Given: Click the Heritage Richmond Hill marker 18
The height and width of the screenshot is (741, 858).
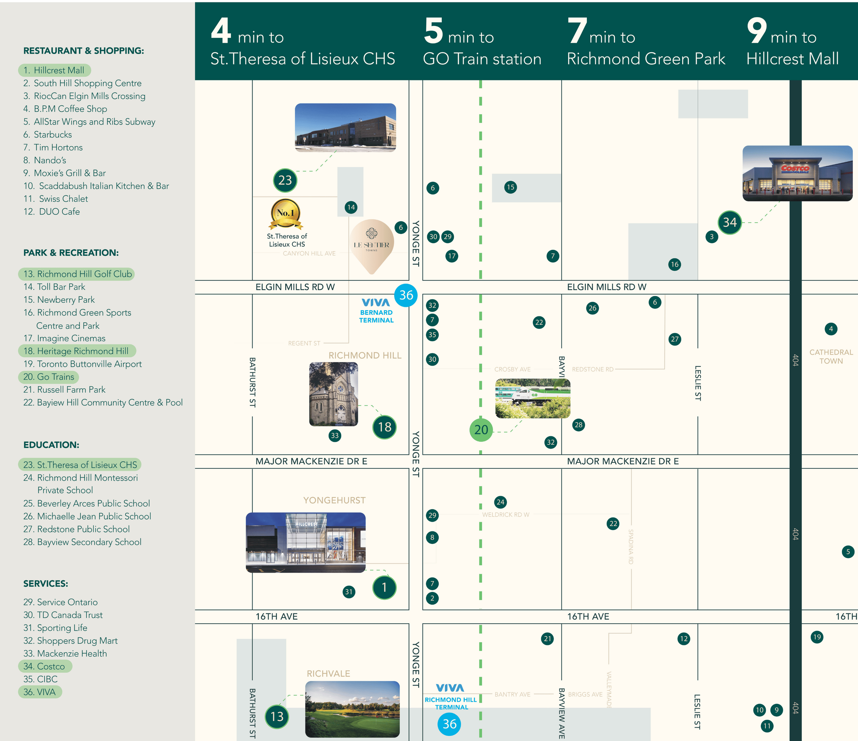Looking at the screenshot, I should click(x=384, y=427).
